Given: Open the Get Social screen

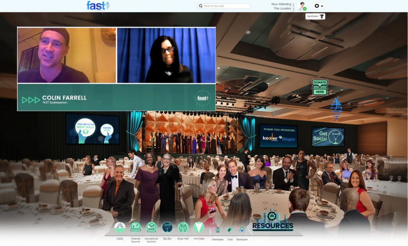Looking at the screenshot, I should pyautogui.click(x=328, y=137).
